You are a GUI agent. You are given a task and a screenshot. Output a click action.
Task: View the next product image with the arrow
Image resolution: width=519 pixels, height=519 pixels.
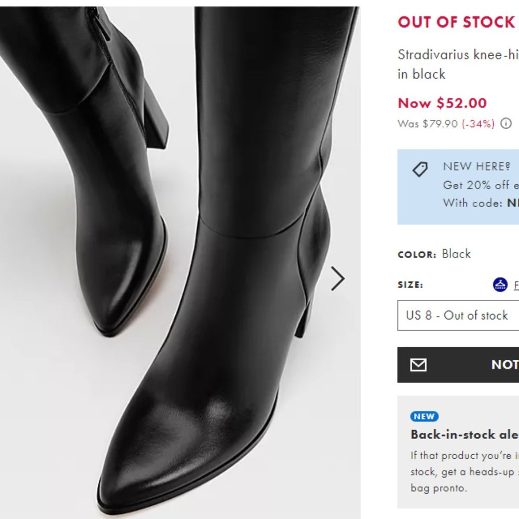point(337,279)
